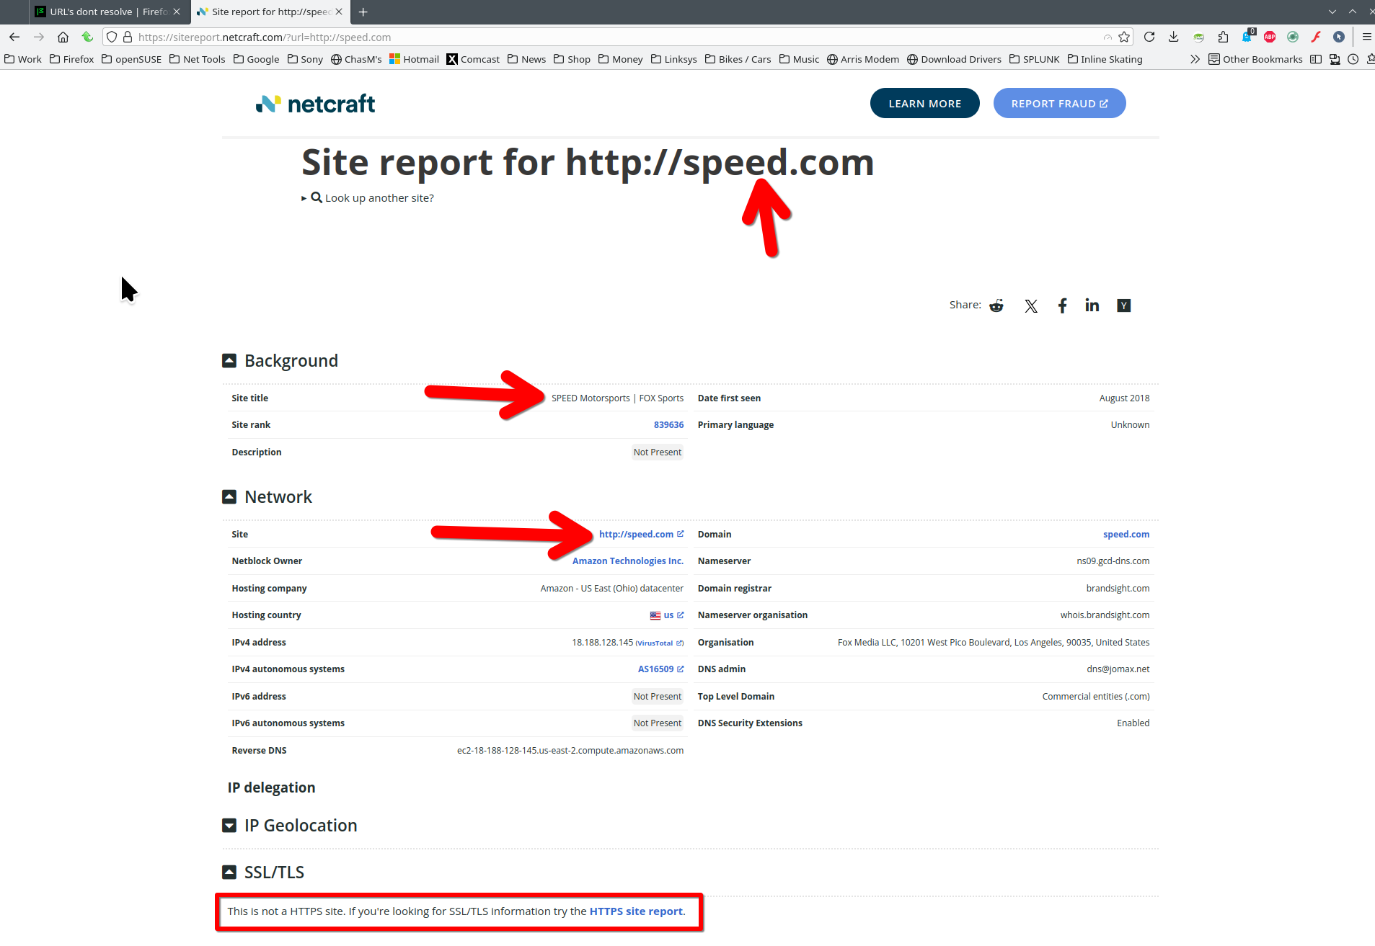Open the Amazon Technologies Inc. link
The image size is (1375, 946).
tap(628, 561)
